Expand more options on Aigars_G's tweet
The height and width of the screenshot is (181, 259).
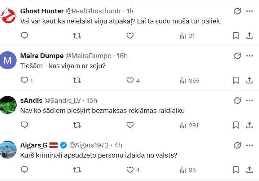coord(249,145)
